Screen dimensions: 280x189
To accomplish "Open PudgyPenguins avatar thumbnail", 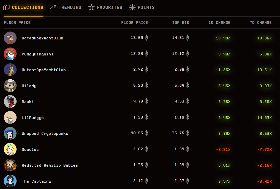I will click(10, 54).
